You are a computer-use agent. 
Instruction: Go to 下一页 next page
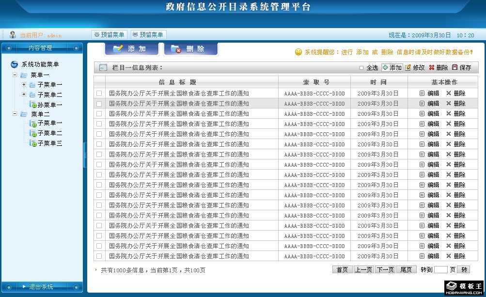(x=385, y=269)
